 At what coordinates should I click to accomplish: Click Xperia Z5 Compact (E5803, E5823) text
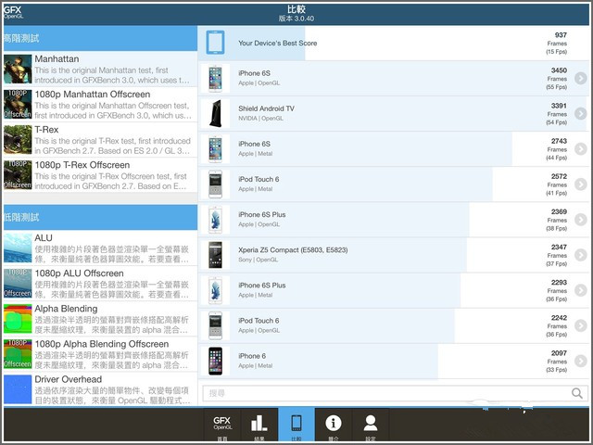[x=293, y=249]
